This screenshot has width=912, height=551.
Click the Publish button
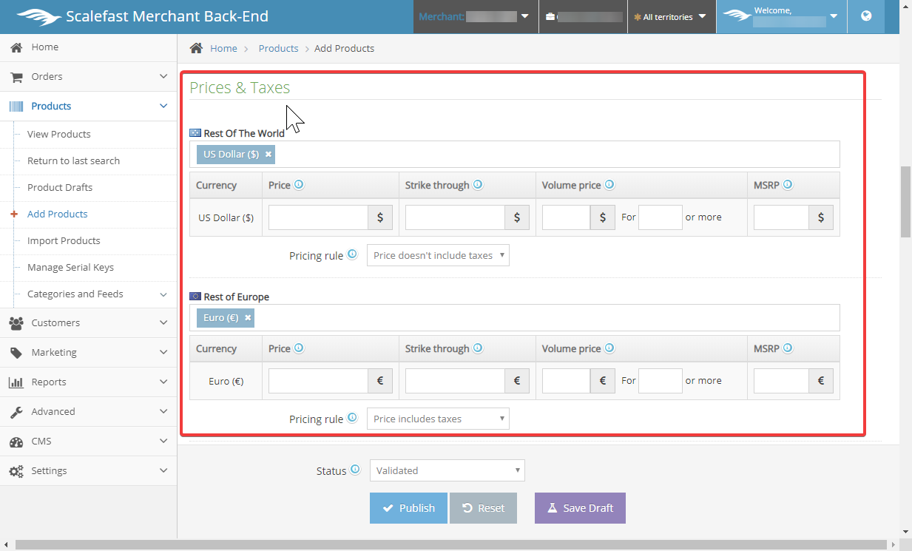click(408, 508)
